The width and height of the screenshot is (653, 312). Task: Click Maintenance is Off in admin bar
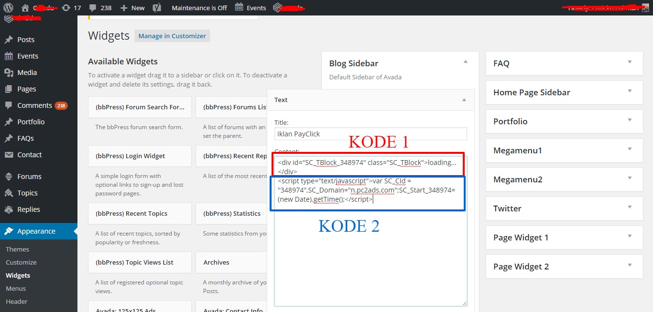[199, 8]
